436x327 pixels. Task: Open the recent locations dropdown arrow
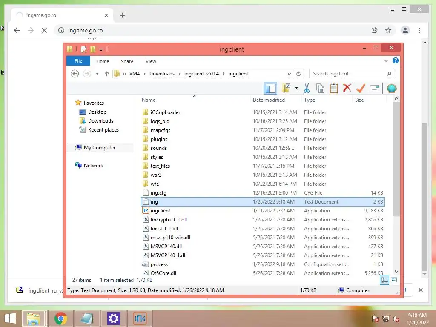point(97,74)
